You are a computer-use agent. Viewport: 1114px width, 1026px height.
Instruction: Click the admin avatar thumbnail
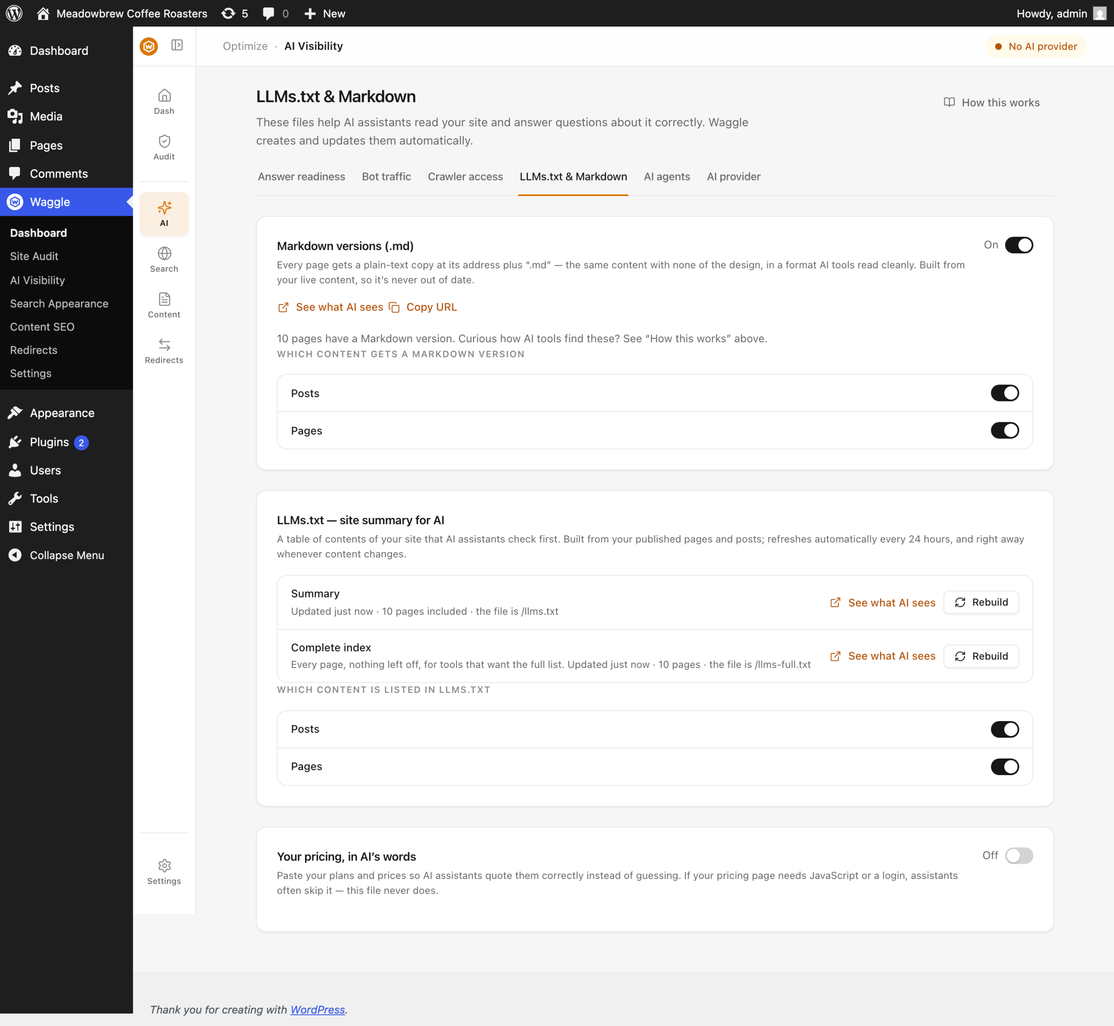coord(1100,13)
